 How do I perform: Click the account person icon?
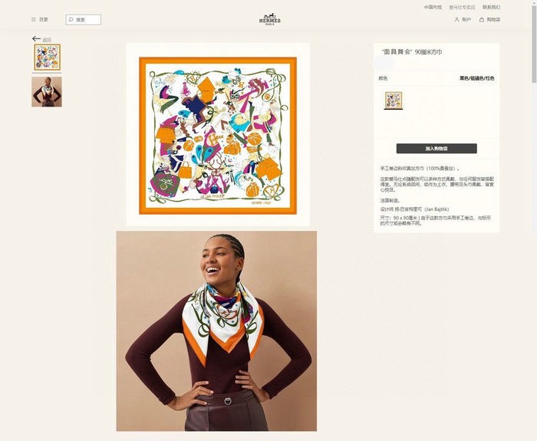[x=456, y=19]
